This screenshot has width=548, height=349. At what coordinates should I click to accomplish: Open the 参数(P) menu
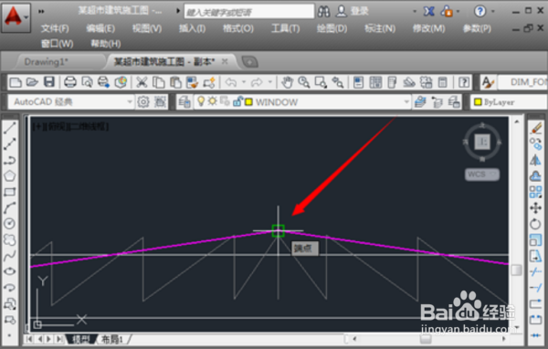pyautogui.click(x=477, y=28)
